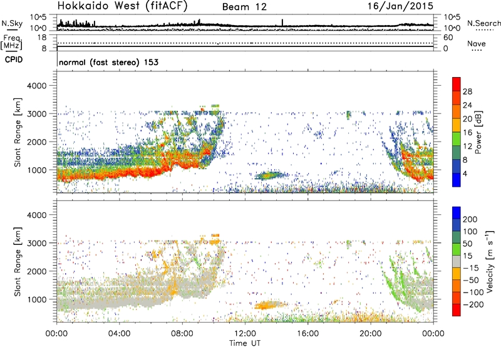This screenshot has width=501, height=347.
Task: Click the 'Nave' legend label
Action: click(477, 43)
